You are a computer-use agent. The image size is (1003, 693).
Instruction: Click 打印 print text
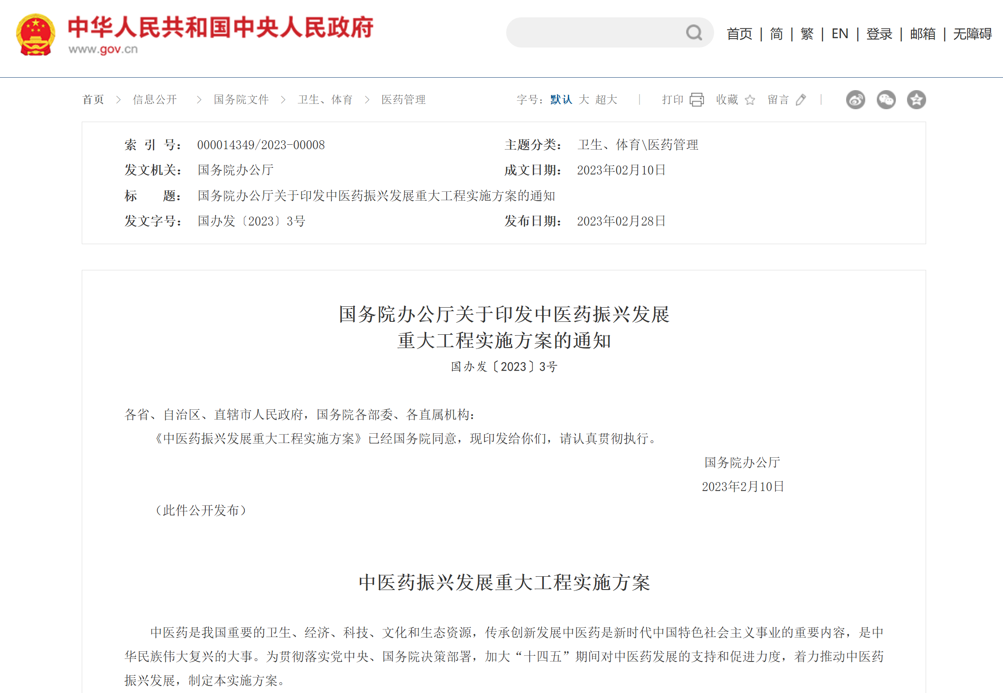coord(673,99)
